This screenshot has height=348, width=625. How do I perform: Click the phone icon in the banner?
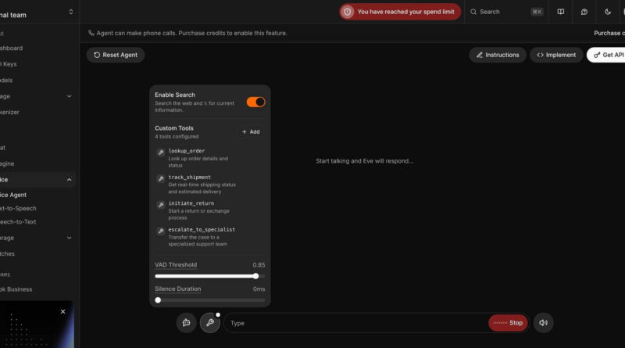click(x=91, y=33)
